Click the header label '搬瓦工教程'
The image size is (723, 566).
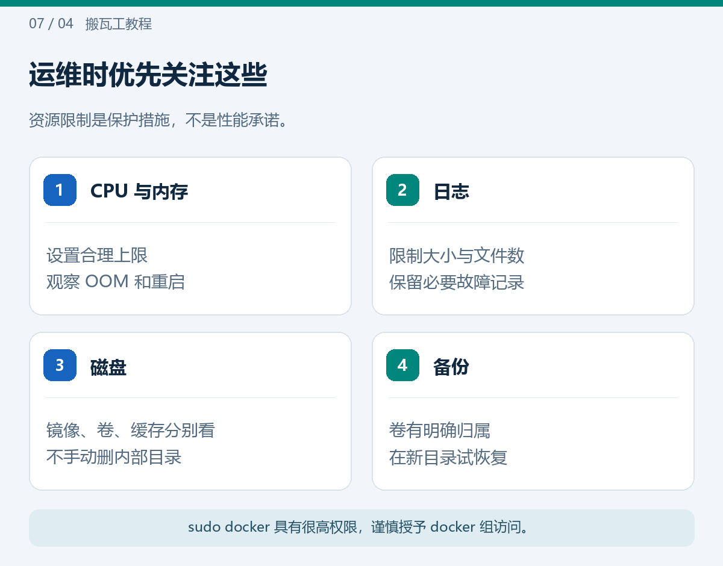119,24
